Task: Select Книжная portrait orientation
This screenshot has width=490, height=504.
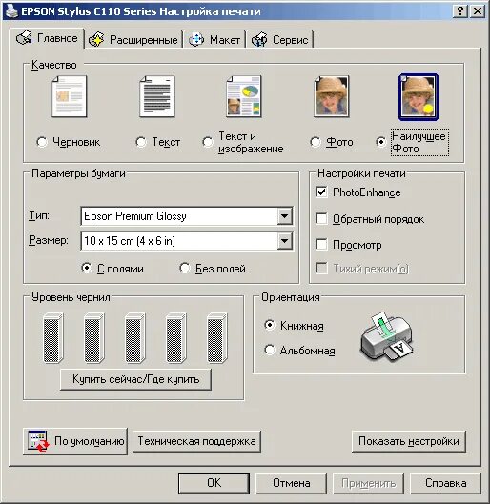Action: [x=270, y=325]
